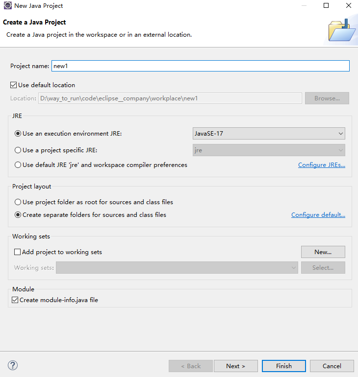The image size is (358, 377).
Task: Click the New... working set button
Action: click(x=323, y=252)
